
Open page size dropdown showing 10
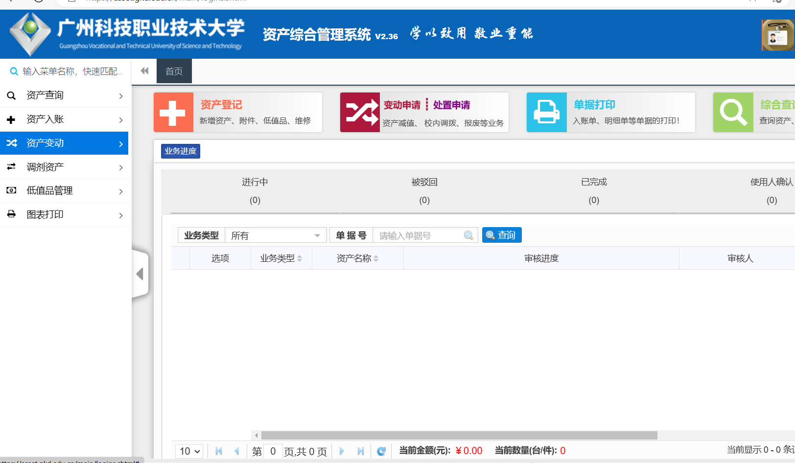click(x=190, y=451)
